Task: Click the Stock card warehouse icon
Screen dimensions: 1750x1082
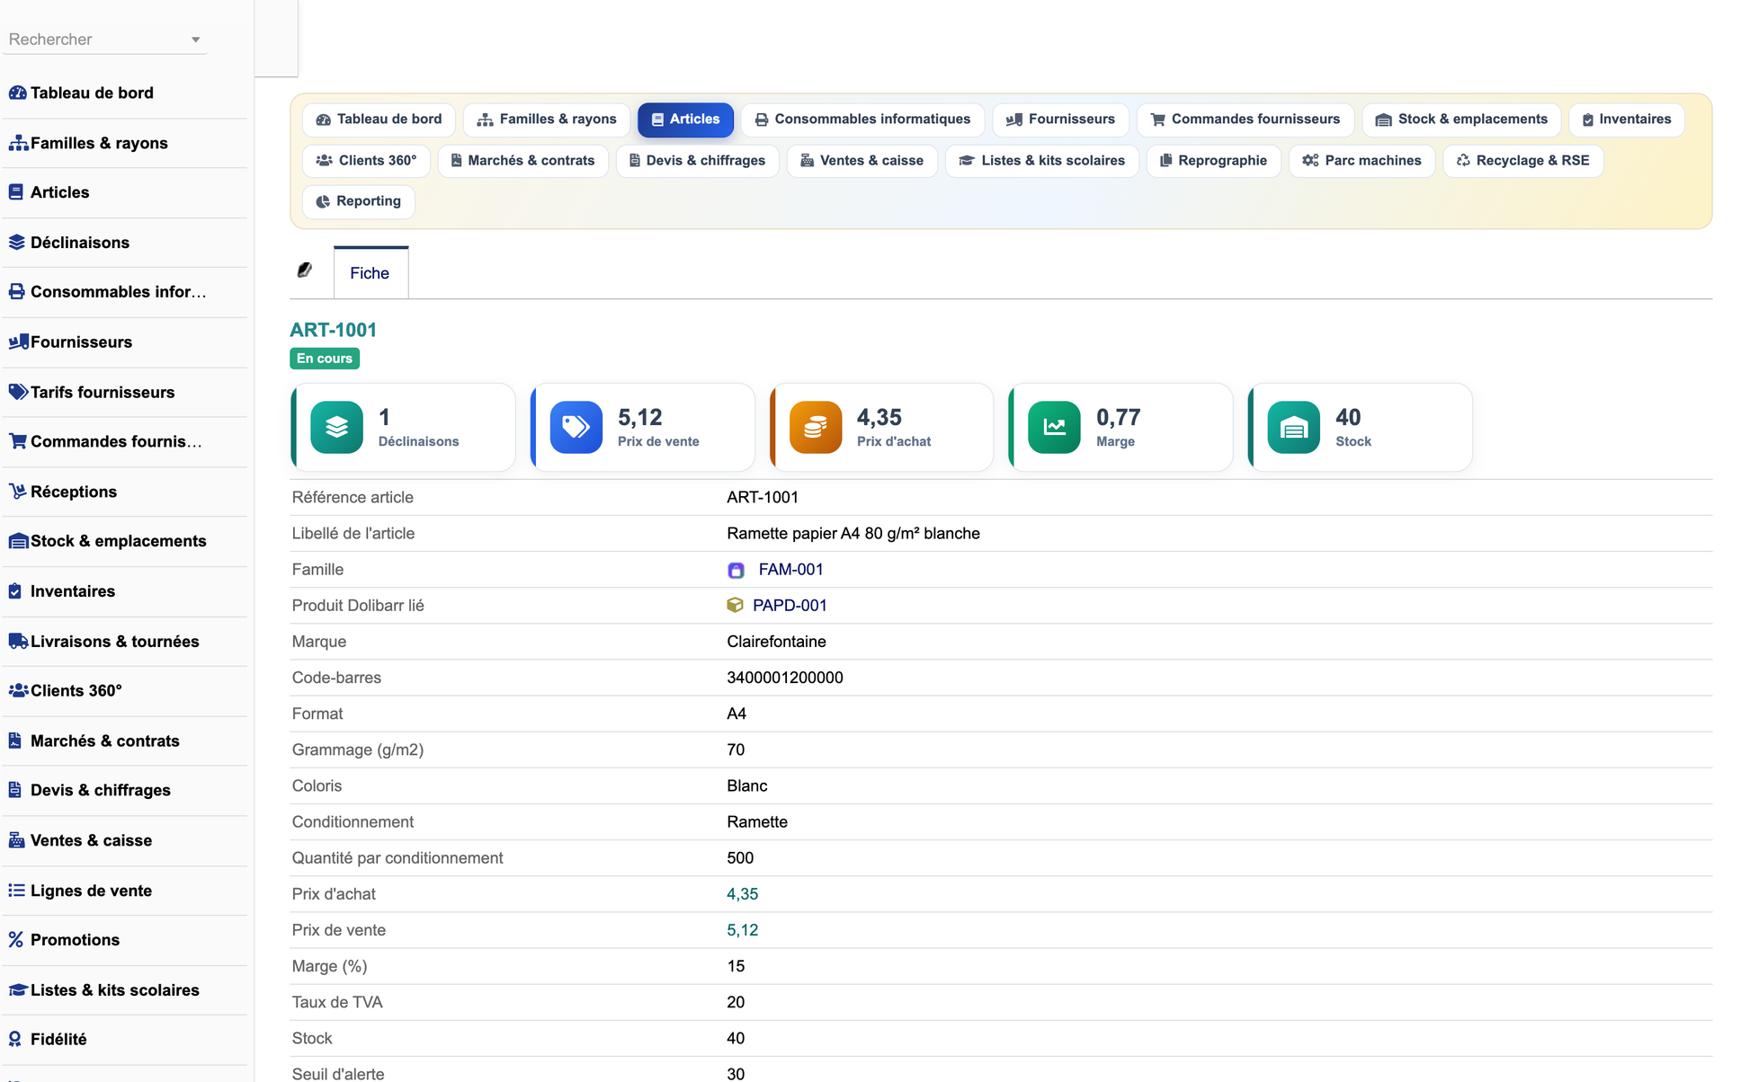Action: (1293, 427)
